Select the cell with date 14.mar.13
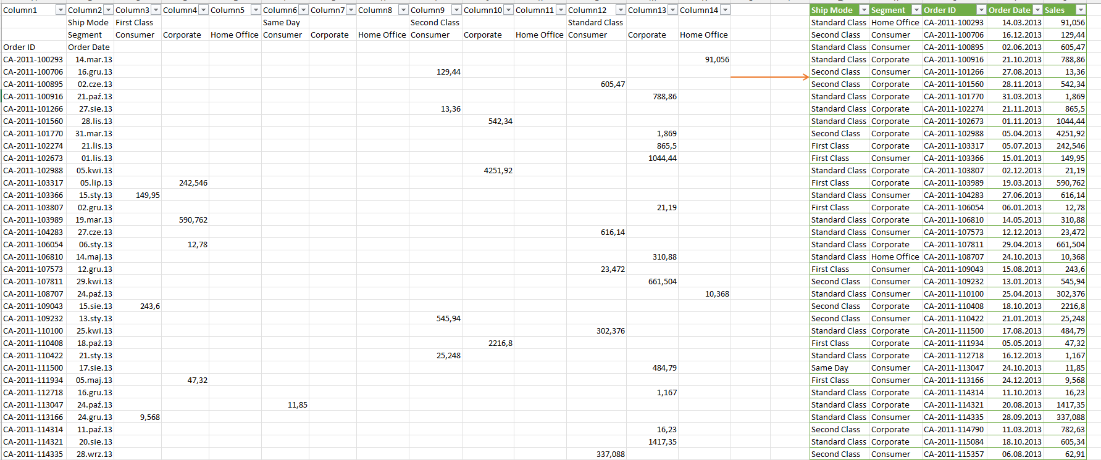The width and height of the screenshot is (1101, 460). pyautogui.click(x=90, y=60)
